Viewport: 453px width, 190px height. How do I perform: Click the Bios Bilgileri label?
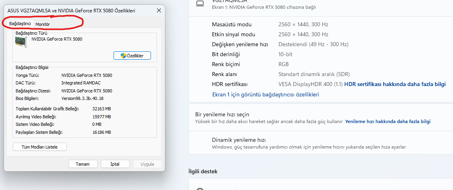[27, 98]
